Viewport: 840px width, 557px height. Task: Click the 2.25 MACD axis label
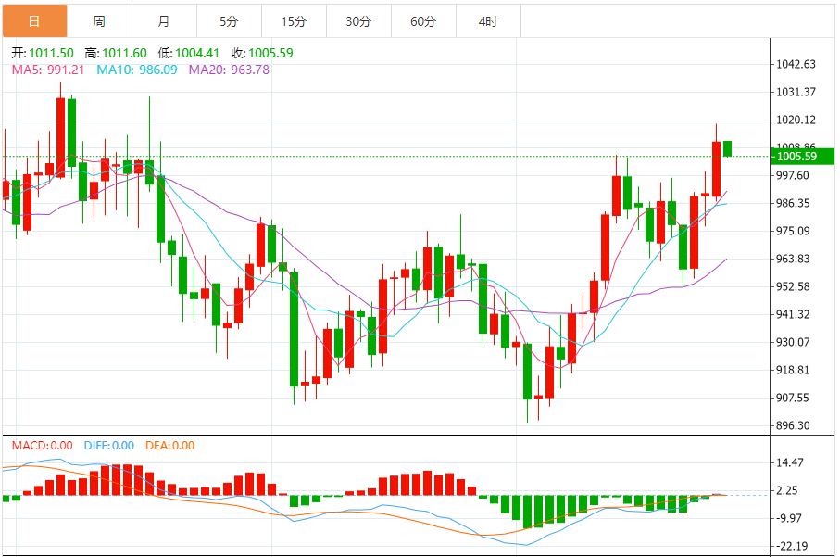tap(786, 490)
